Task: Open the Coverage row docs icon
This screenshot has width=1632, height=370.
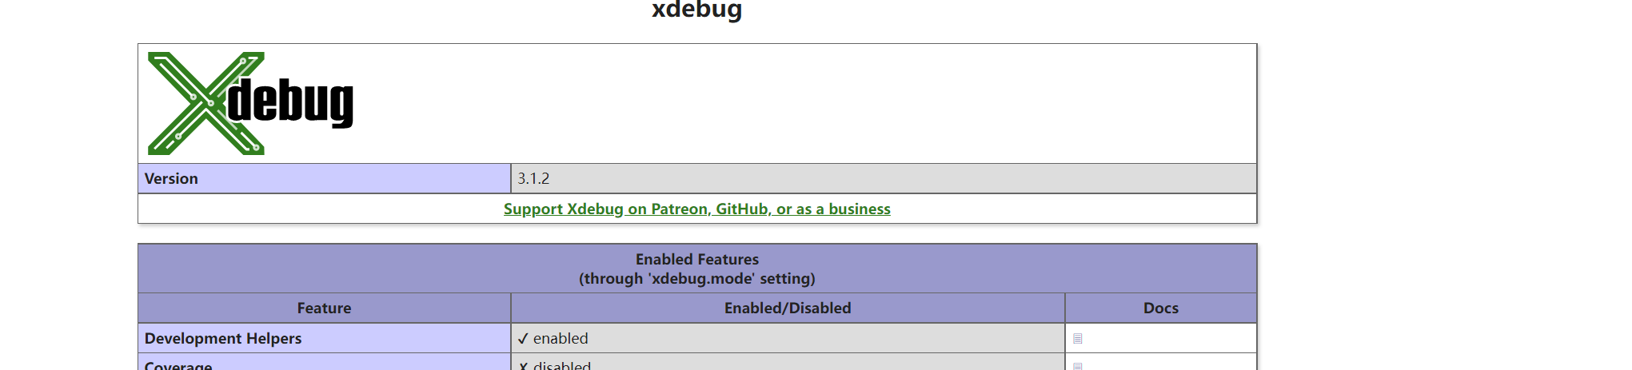Action: click(1077, 366)
